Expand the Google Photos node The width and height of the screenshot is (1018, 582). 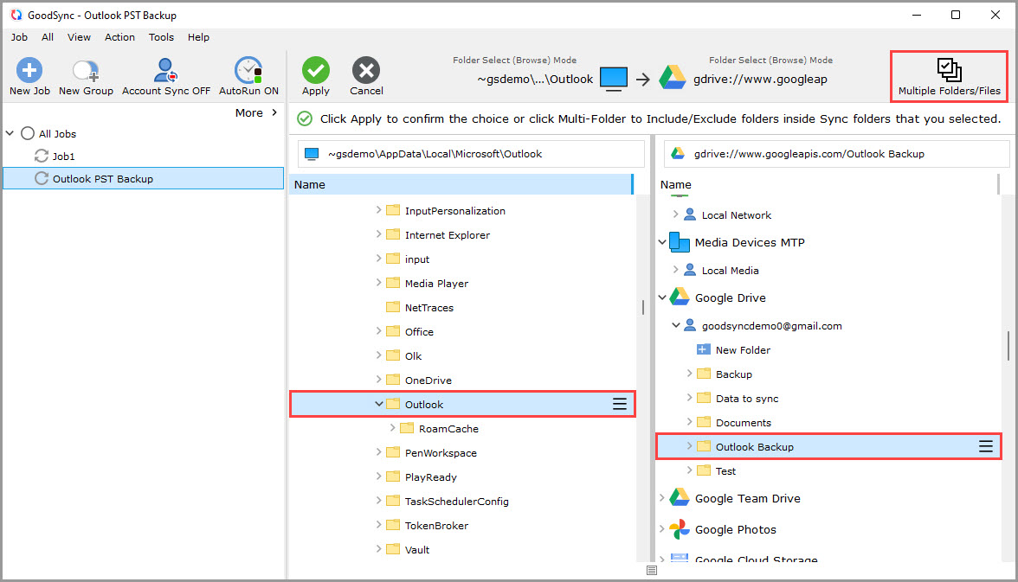[x=662, y=528]
